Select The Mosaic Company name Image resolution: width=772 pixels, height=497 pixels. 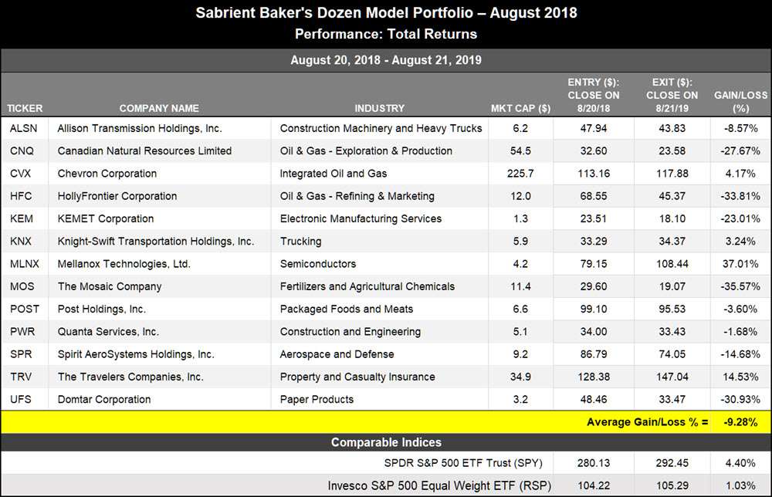tap(110, 287)
